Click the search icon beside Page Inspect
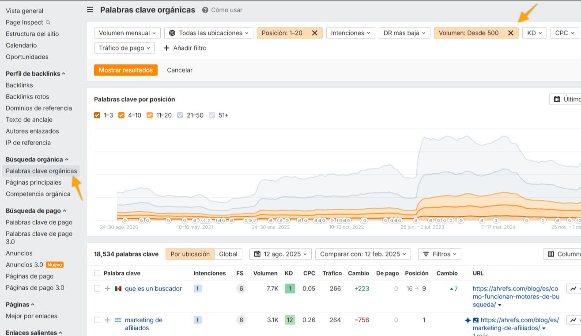The width and height of the screenshot is (581, 336). [x=48, y=22]
